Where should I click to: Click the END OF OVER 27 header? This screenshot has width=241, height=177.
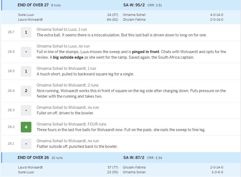[x=33, y=5]
